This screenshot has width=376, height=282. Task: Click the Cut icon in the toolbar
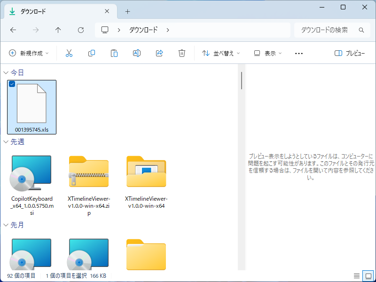69,53
